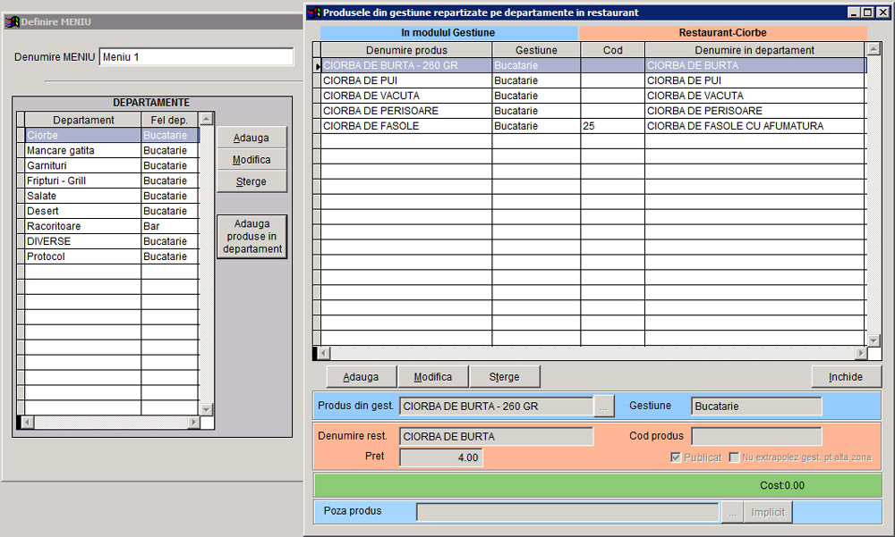
Task: Click Adauga button in DEPARTAMENTE panel
Action: [x=251, y=138]
